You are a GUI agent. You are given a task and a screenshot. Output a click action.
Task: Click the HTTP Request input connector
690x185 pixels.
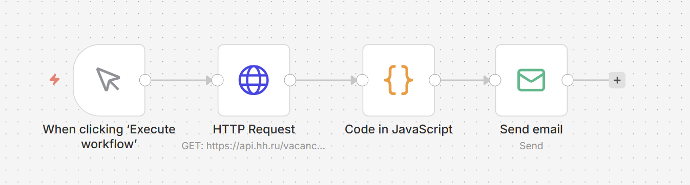tap(218, 80)
